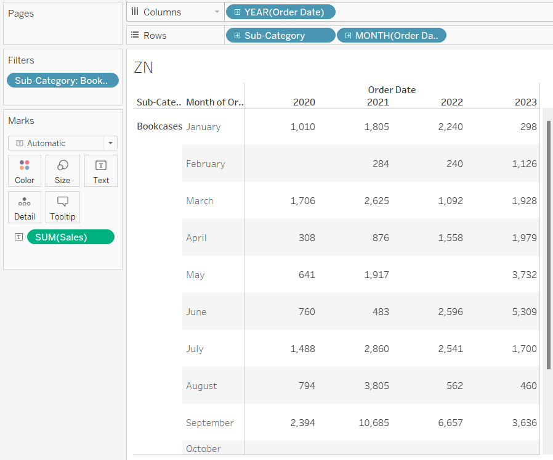Open the Detail marks card
Viewport: 553px width, 460px height.
coord(25,207)
